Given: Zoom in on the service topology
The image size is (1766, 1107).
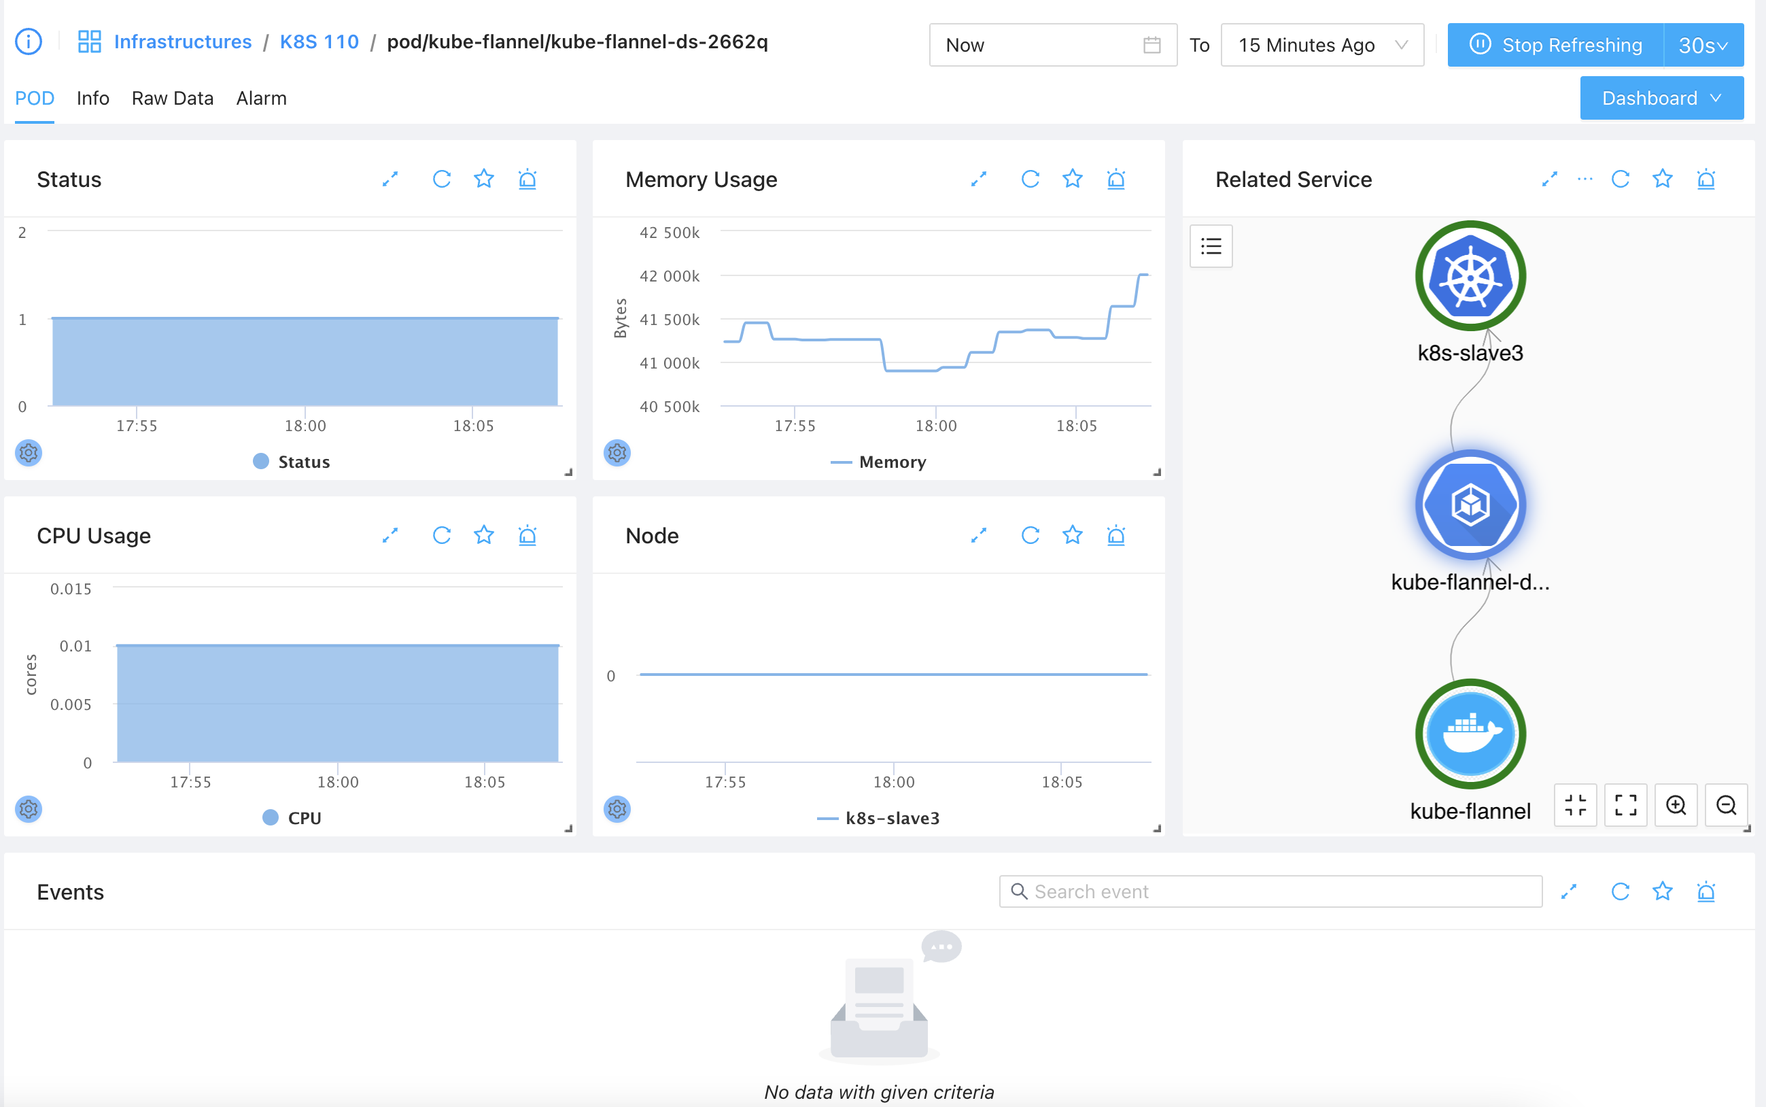Looking at the screenshot, I should [1675, 805].
